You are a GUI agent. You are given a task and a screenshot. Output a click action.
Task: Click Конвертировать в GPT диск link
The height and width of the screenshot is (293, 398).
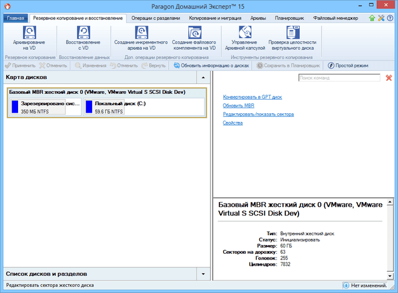tap(252, 97)
